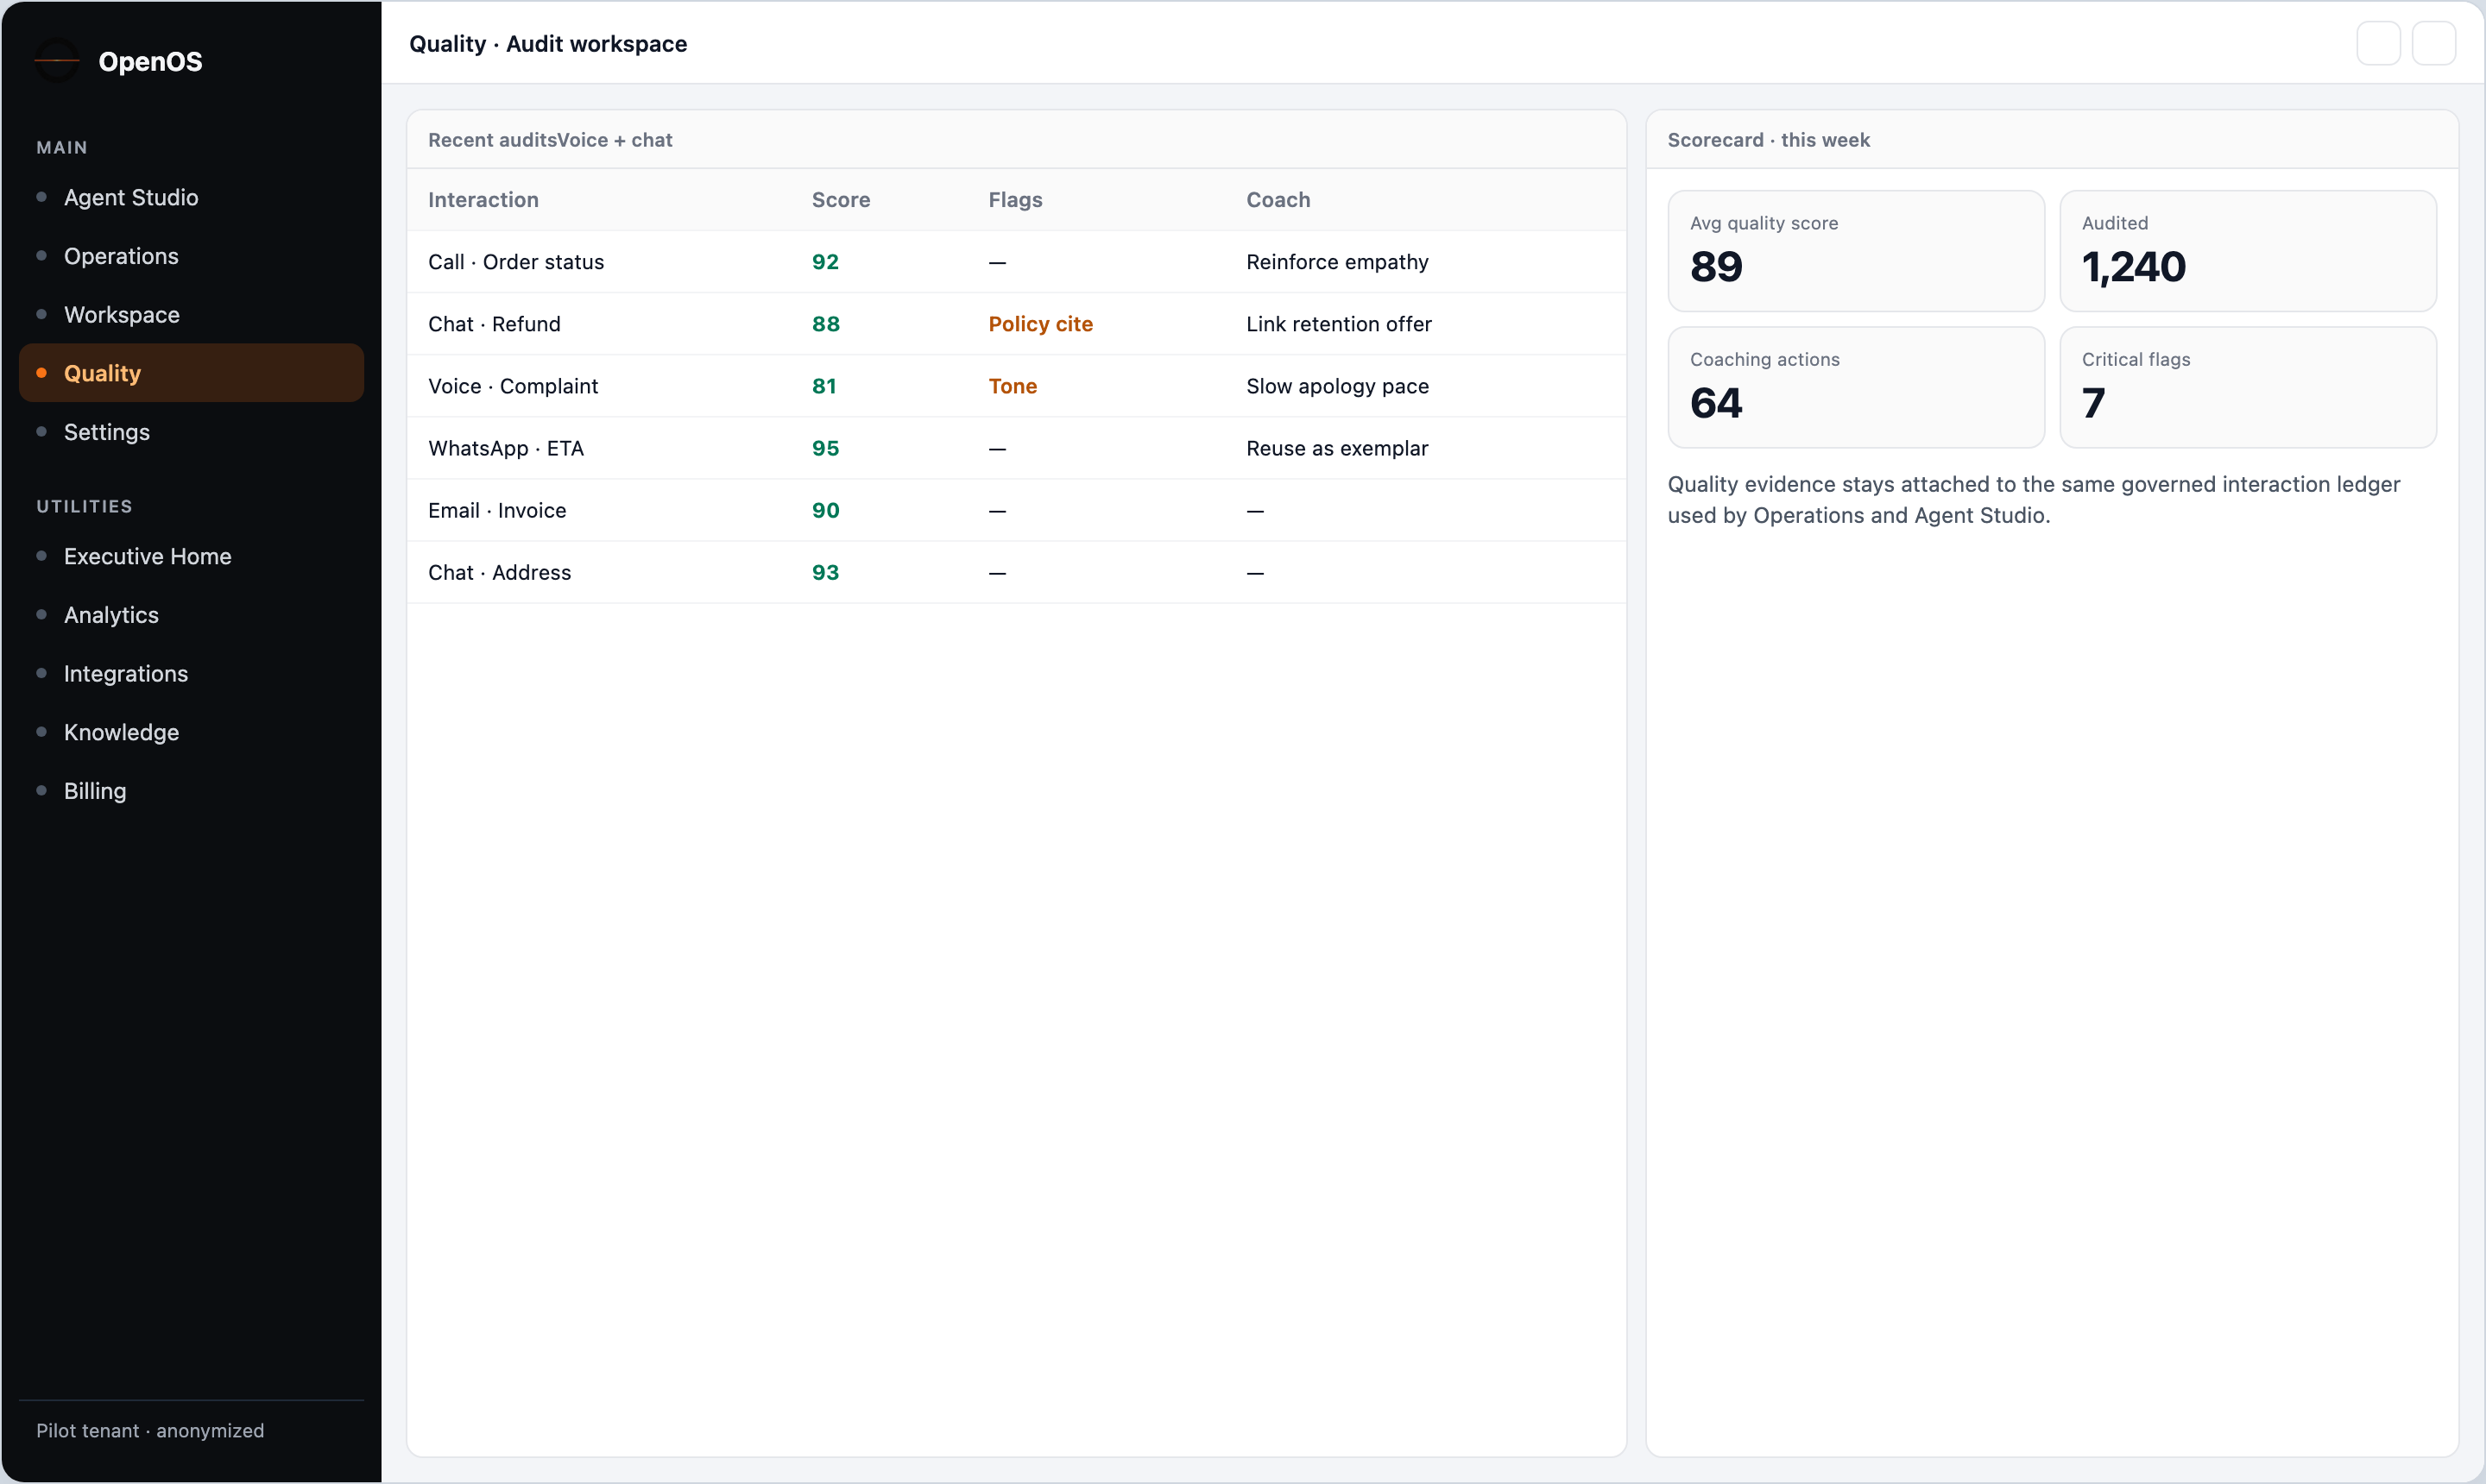Image resolution: width=2486 pixels, height=1484 pixels.
Task: Go to the Knowledge section
Action: pos(191,732)
